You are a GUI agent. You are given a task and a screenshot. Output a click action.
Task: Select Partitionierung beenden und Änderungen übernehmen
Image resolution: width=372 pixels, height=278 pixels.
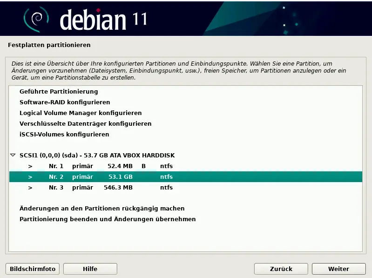186,219
